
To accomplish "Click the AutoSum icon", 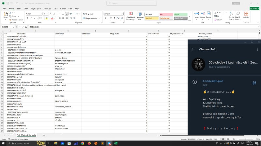I will click(215, 13).
